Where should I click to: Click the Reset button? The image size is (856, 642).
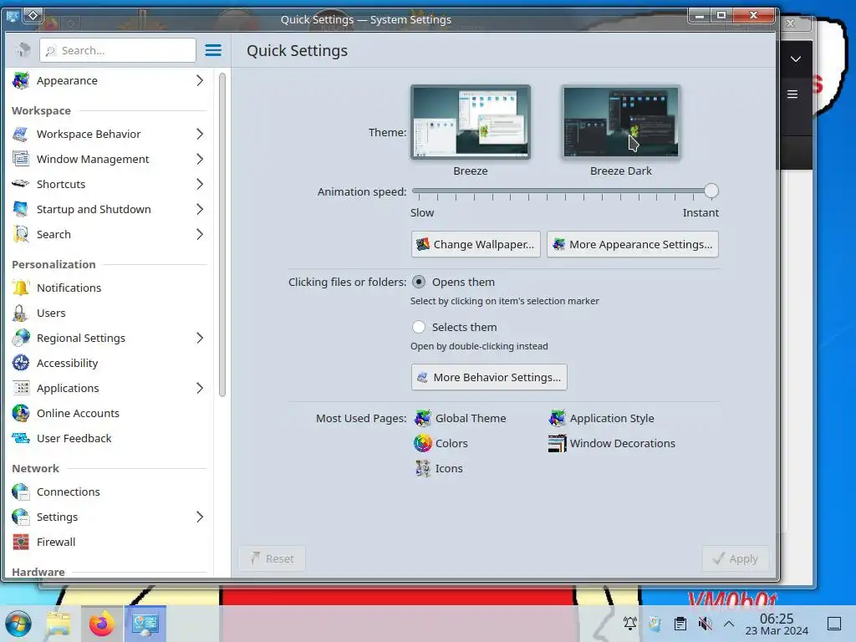click(x=272, y=558)
